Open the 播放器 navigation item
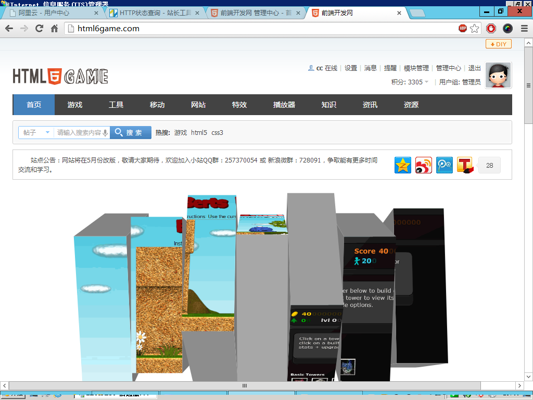Viewport: 533px width, 400px height. point(284,105)
